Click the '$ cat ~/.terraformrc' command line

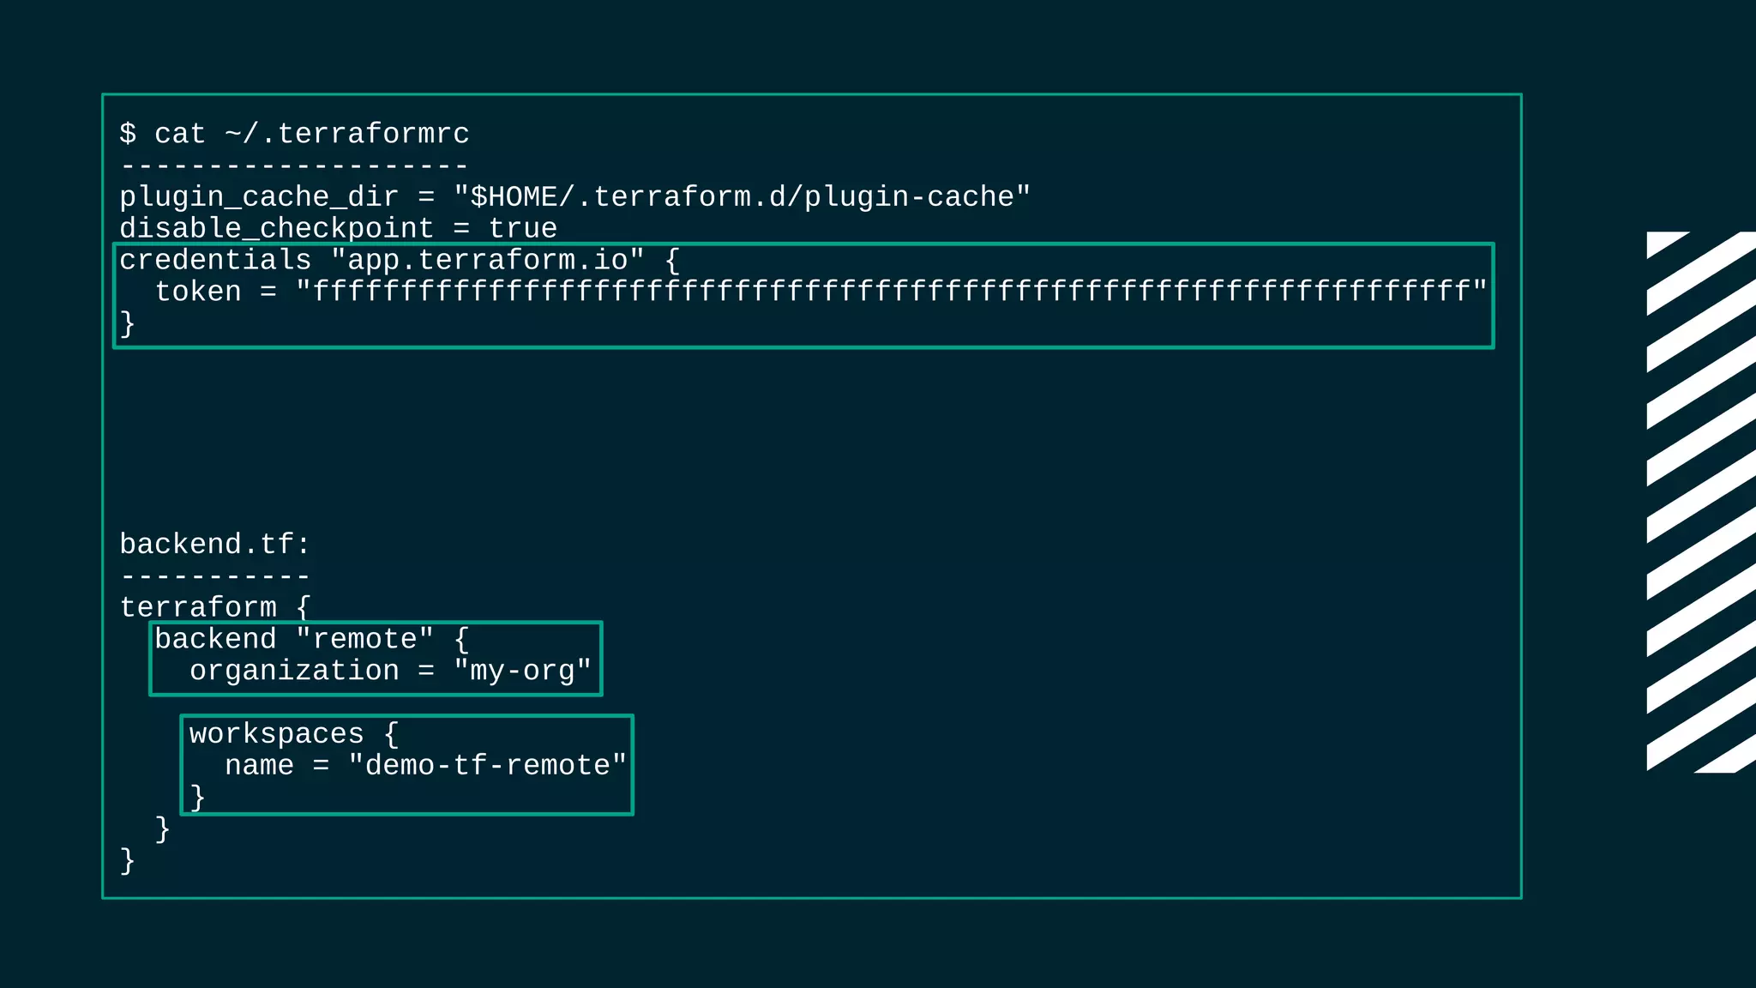[294, 134]
